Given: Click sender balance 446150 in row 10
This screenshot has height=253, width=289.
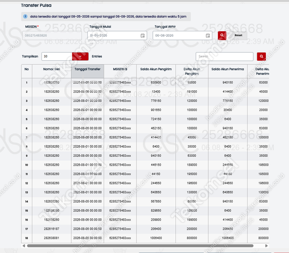Looking at the screenshot, I should [156, 165].
